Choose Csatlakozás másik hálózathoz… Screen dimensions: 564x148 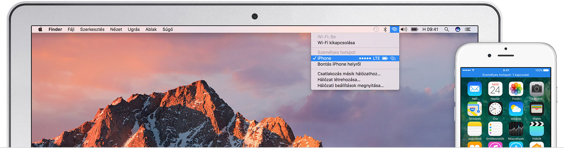pyautogui.click(x=355, y=74)
